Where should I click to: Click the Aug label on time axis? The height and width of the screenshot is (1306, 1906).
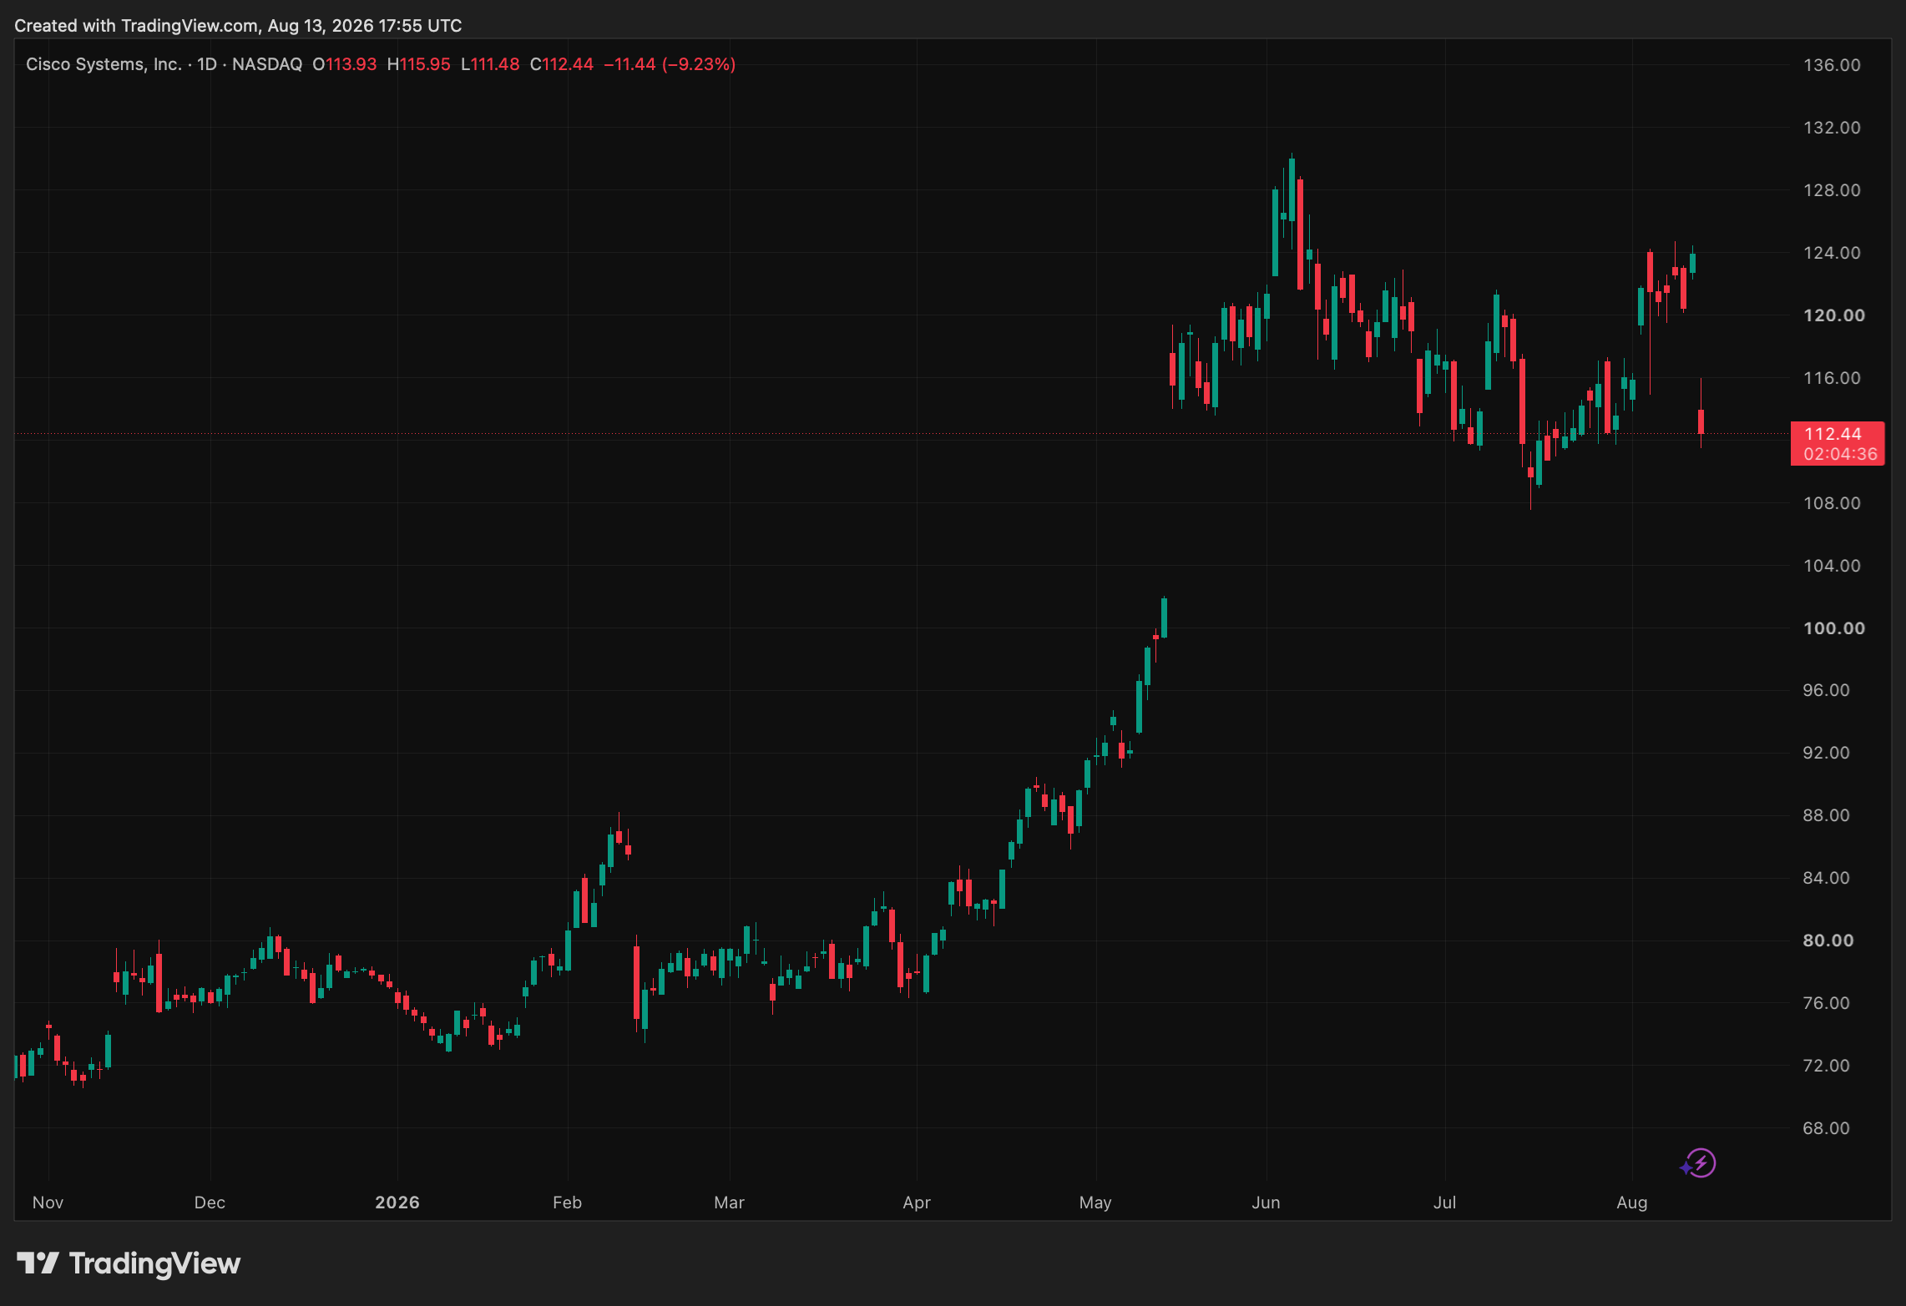point(1632,1203)
